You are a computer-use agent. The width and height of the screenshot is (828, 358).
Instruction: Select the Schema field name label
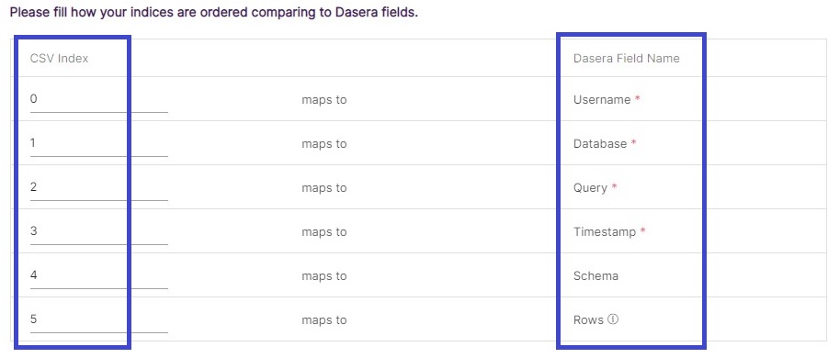[x=595, y=276]
